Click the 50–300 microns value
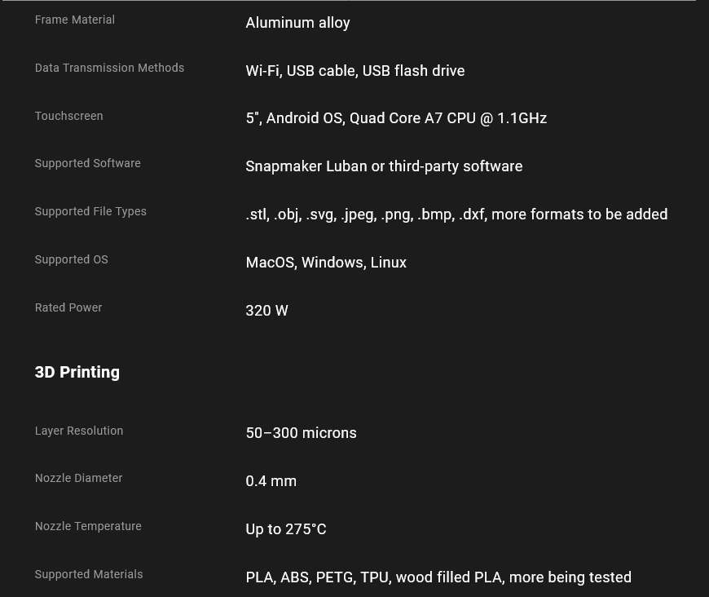 302,433
